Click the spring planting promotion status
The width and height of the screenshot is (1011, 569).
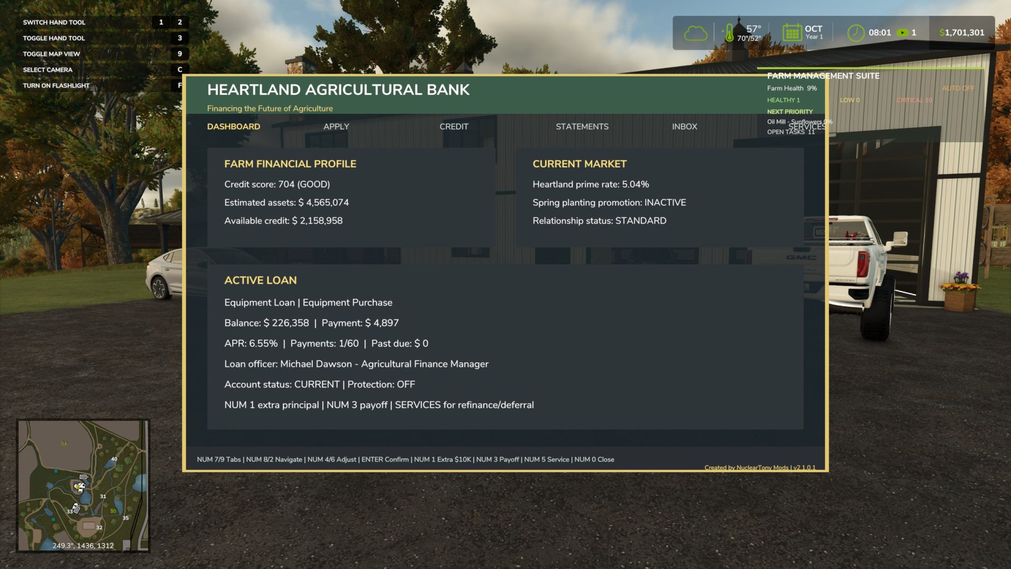click(x=609, y=203)
